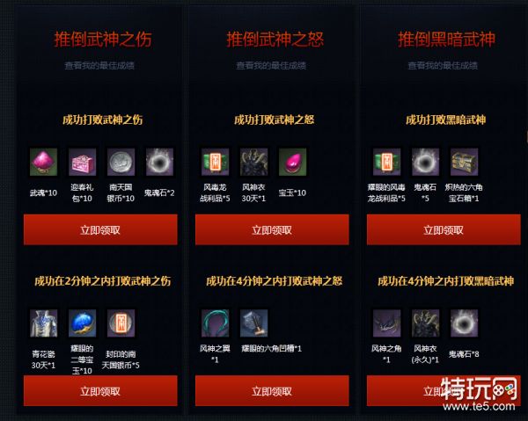
Task: Click the blue 耀眼的二等宝玉 icon
Action: (x=83, y=323)
